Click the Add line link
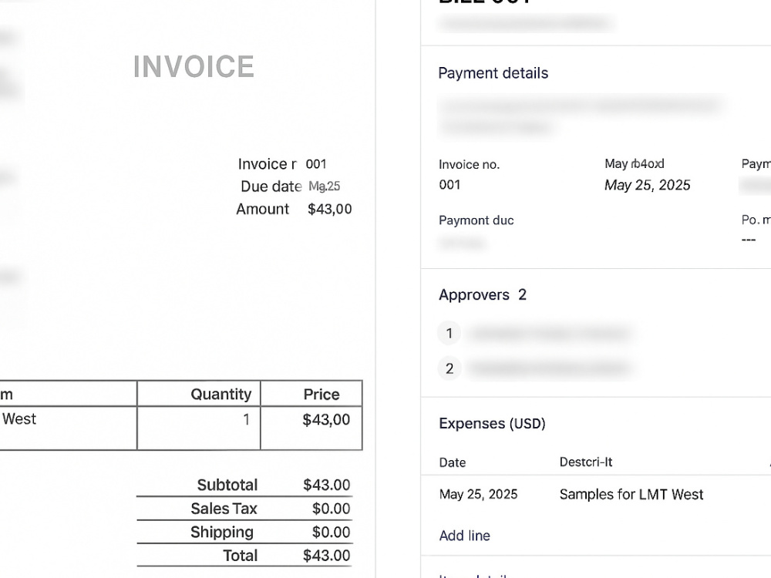The image size is (771, 578). coord(465,536)
